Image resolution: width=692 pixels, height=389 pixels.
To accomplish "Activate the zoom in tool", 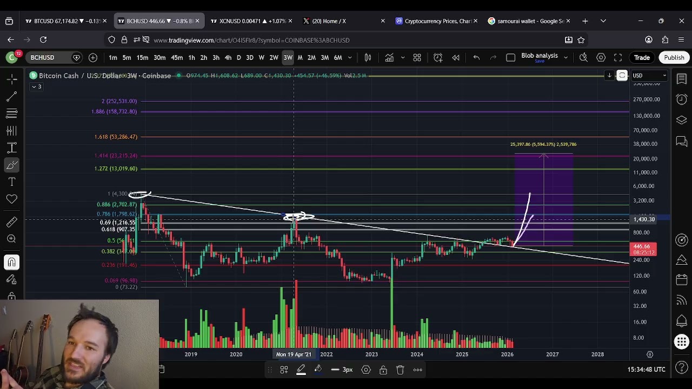I will pos(11,239).
